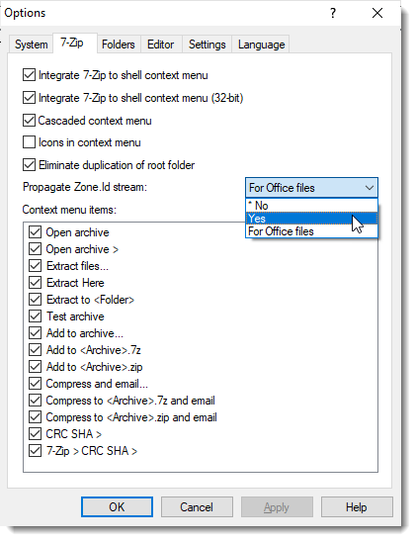Toggle Cascaded context menu checkbox
Screen dimensions: 416x541
29,121
